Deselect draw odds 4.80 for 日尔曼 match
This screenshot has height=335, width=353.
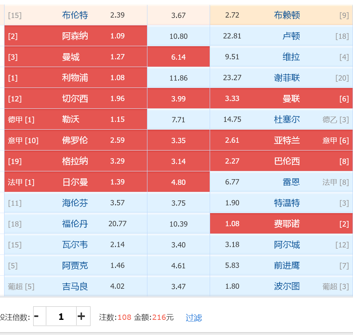click(179, 182)
